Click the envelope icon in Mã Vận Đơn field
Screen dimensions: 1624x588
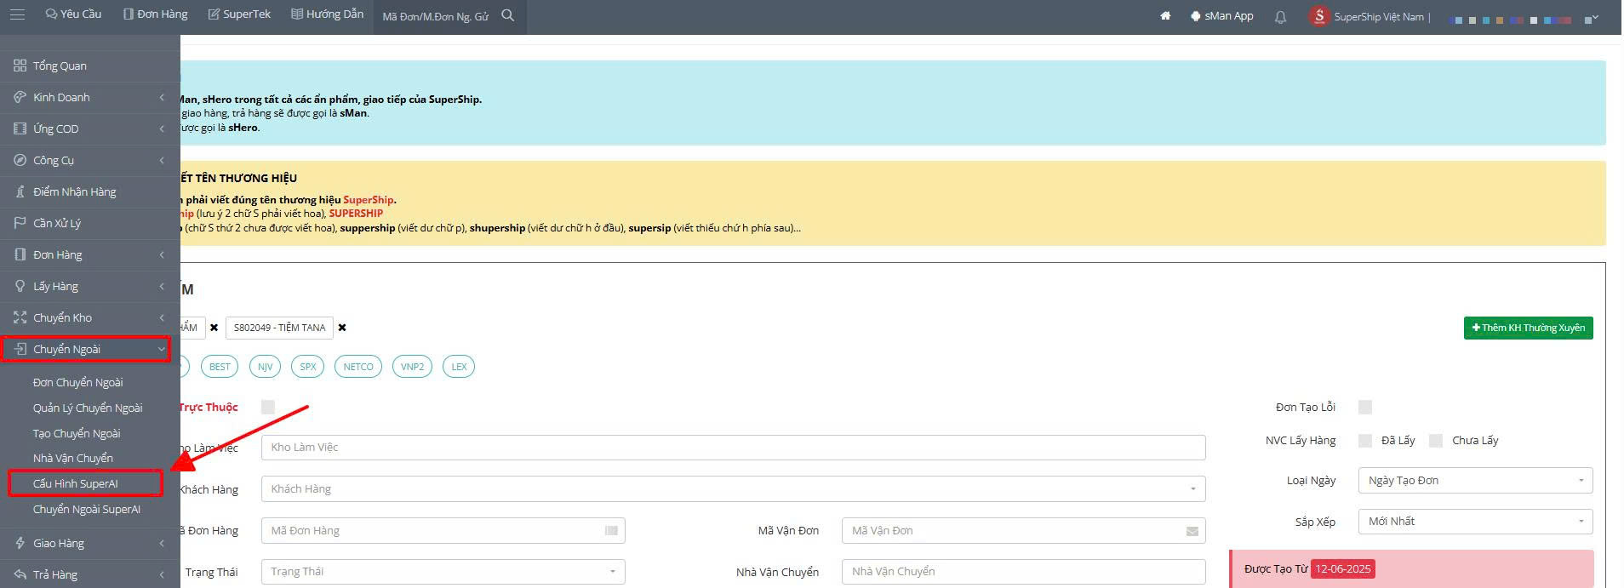click(1192, 531)
